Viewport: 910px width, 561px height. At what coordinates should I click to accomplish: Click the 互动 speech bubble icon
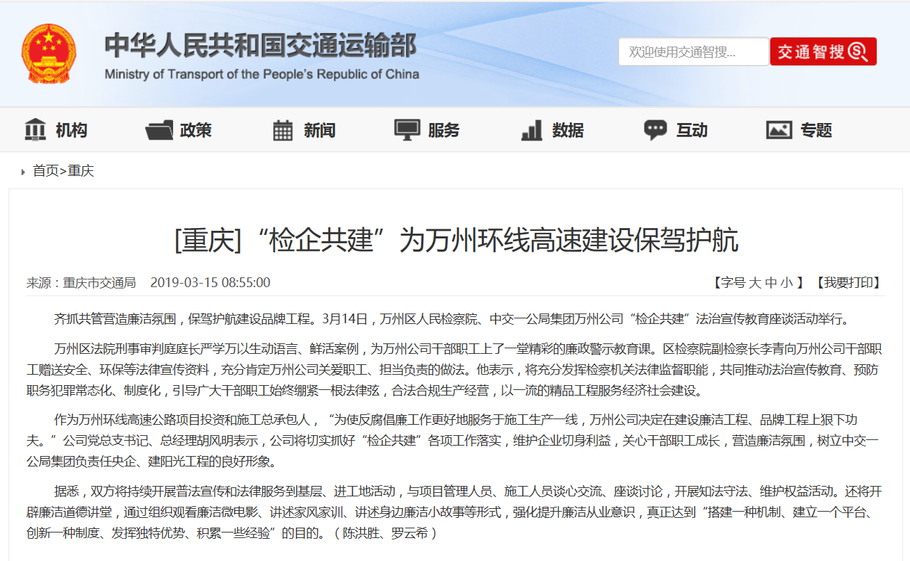point(654,129)
